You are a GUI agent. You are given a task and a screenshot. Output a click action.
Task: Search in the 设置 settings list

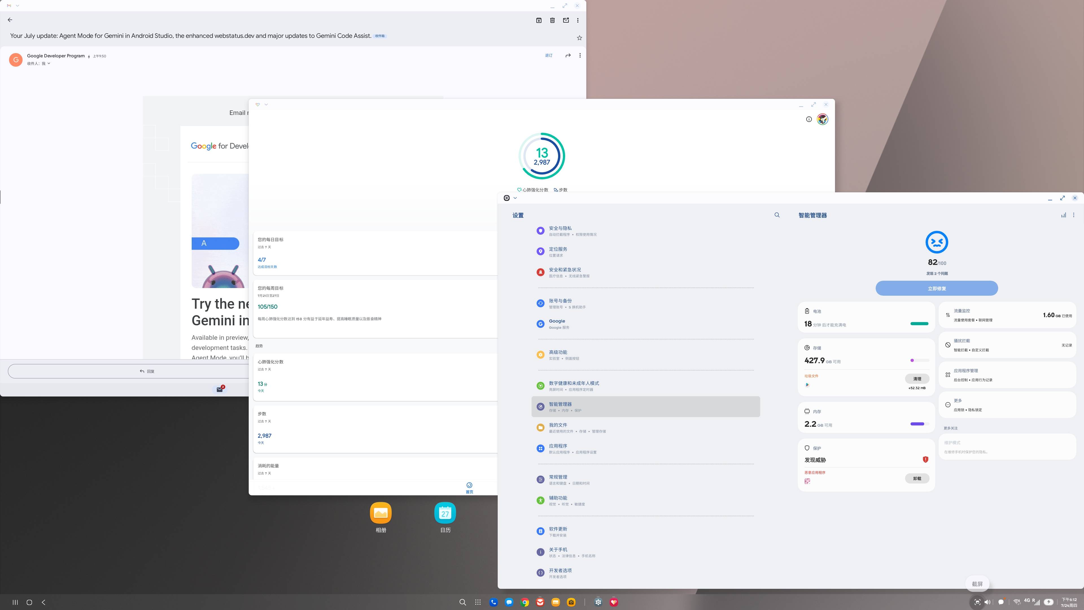click(777, 215)
